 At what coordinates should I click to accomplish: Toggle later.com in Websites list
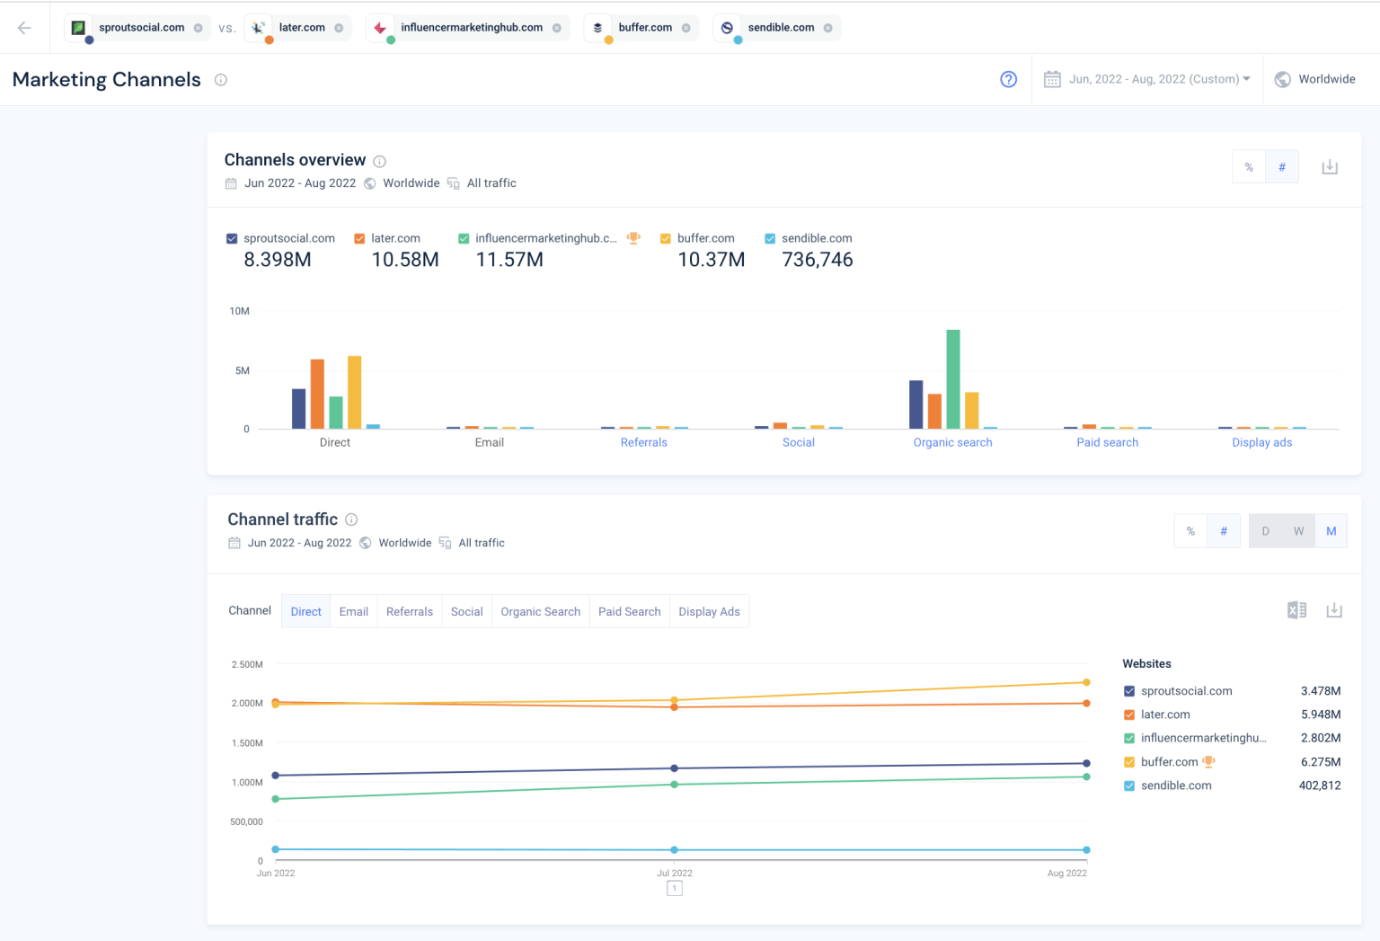[x=1129, y=715]
